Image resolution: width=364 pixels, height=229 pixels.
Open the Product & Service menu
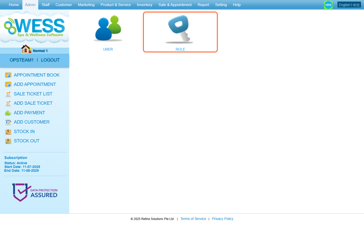tap(115, 5)
